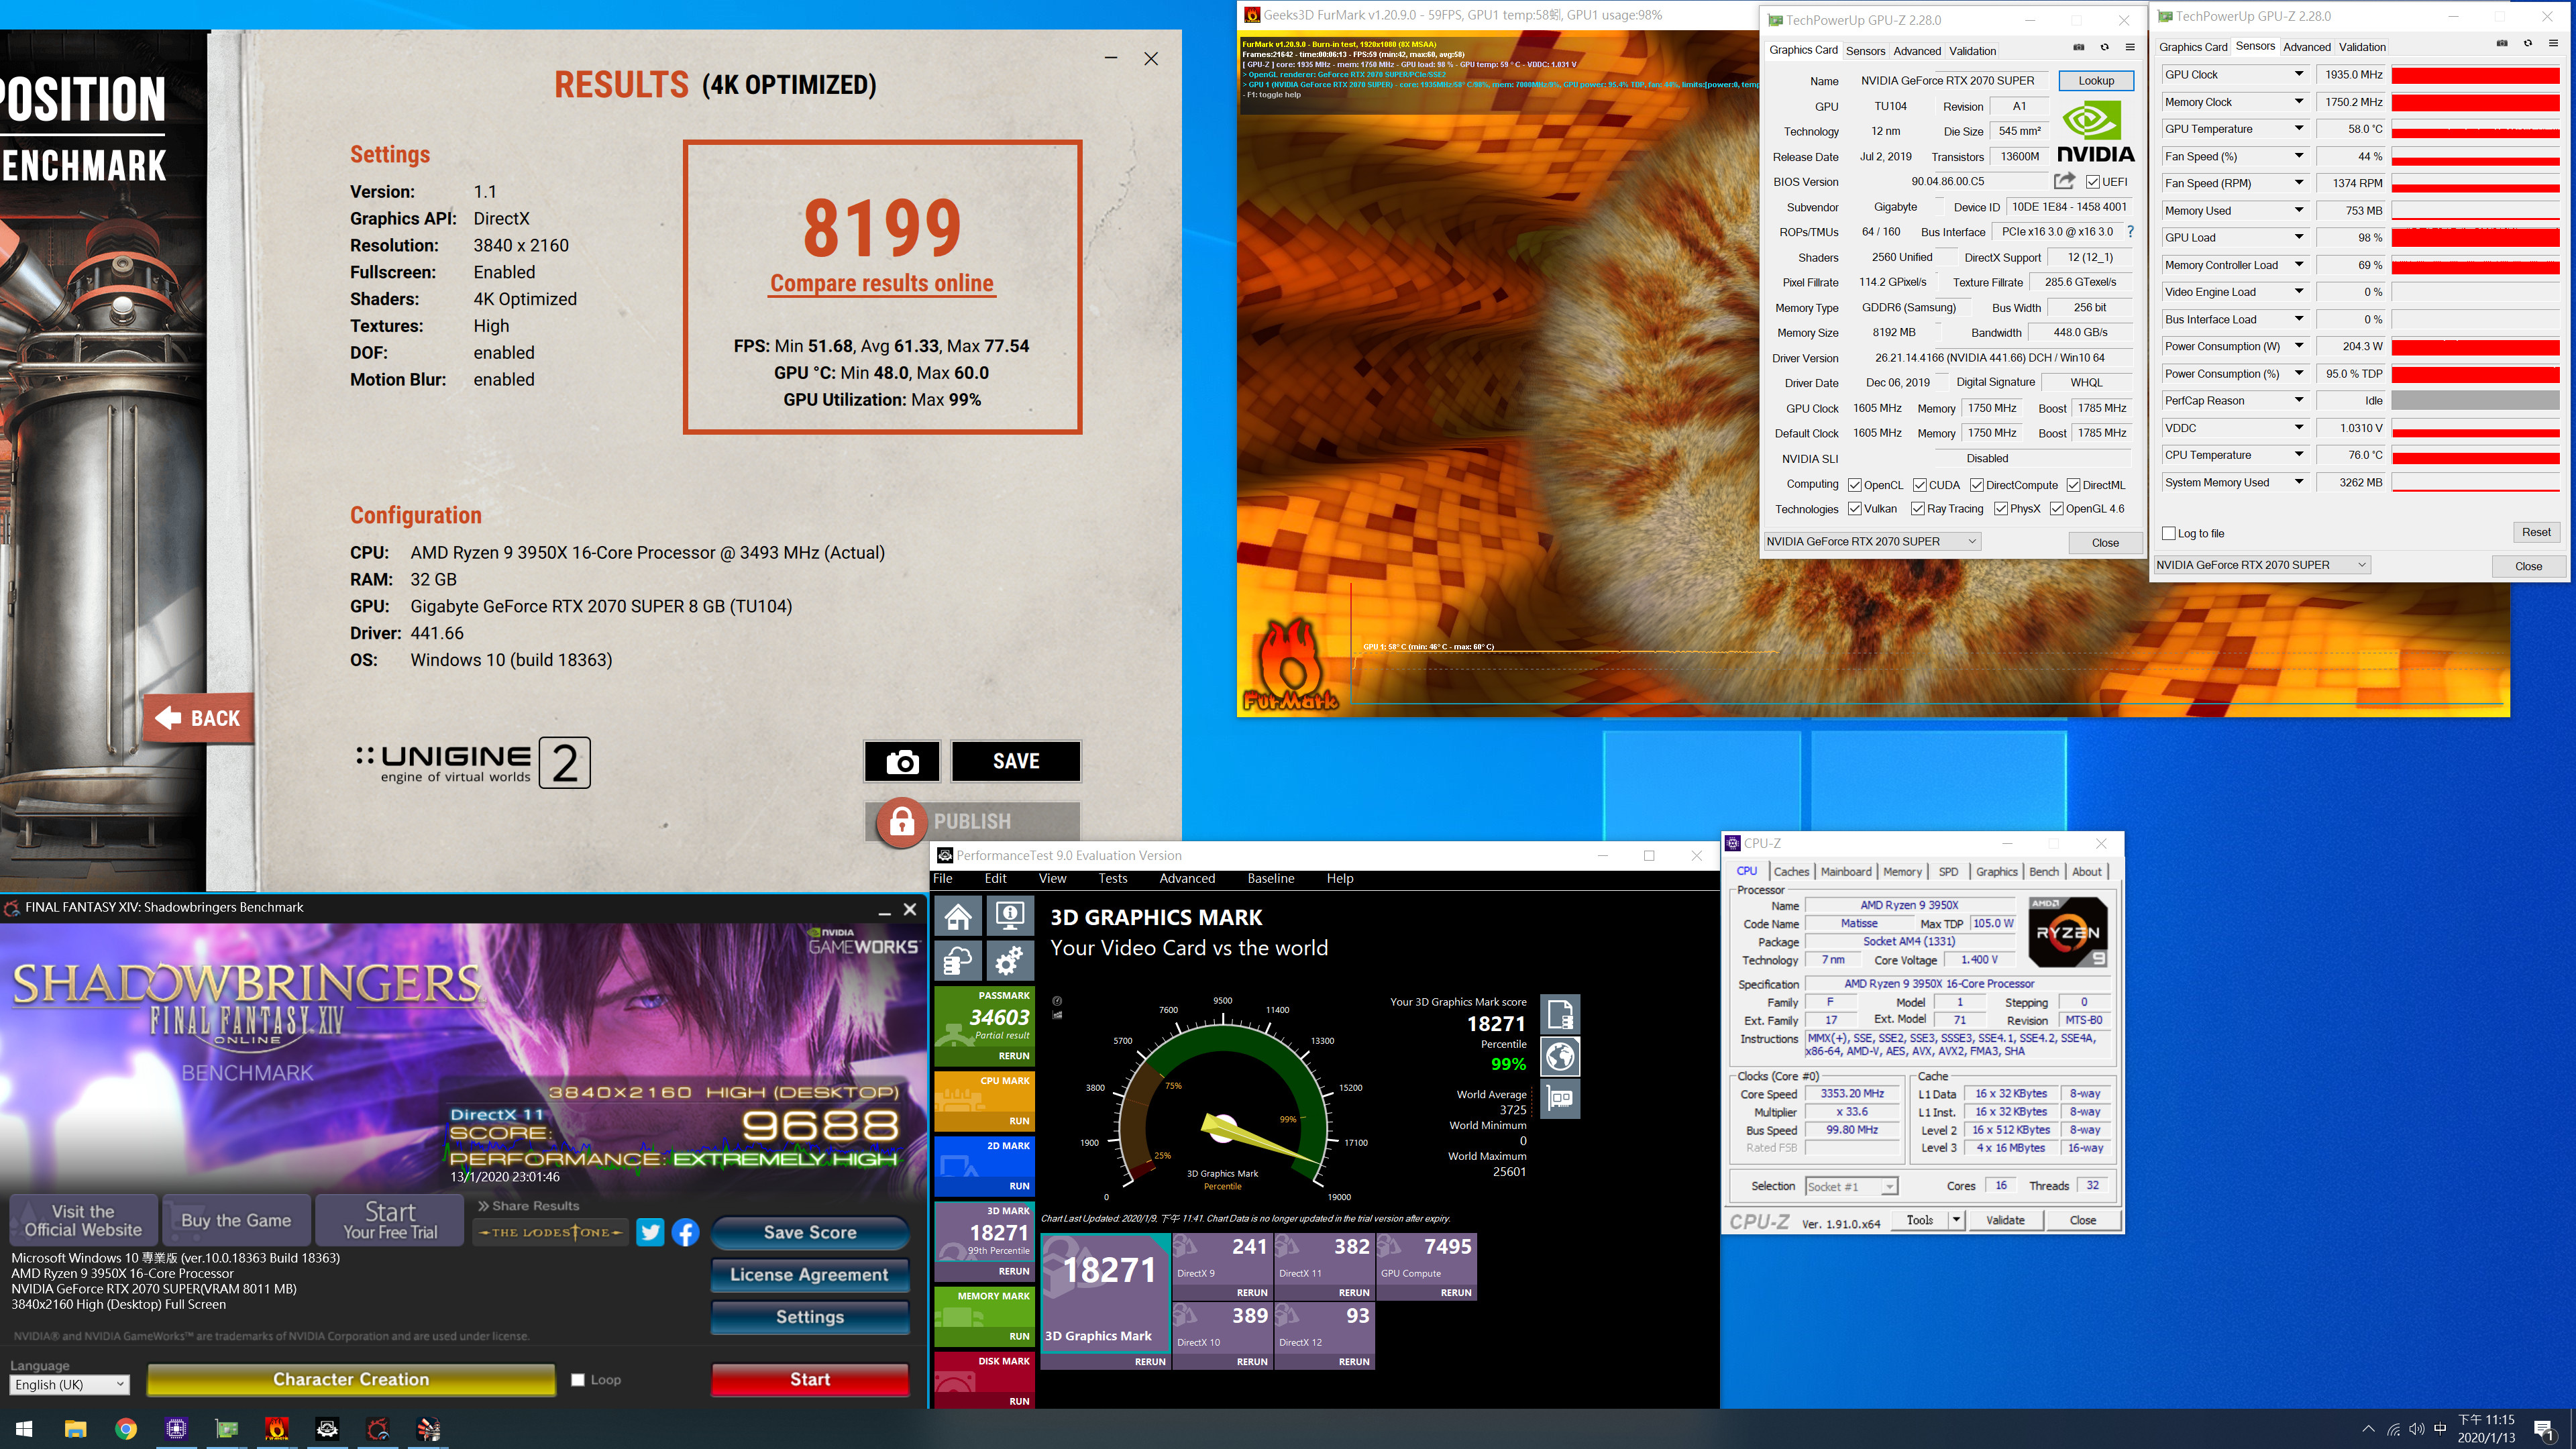Open GPU selector dropdown in Sensors window
The height and width of the screenshot is (1449, 2576).
(2262, 565)
